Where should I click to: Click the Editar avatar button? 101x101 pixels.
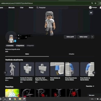click(x=83, y=37)
